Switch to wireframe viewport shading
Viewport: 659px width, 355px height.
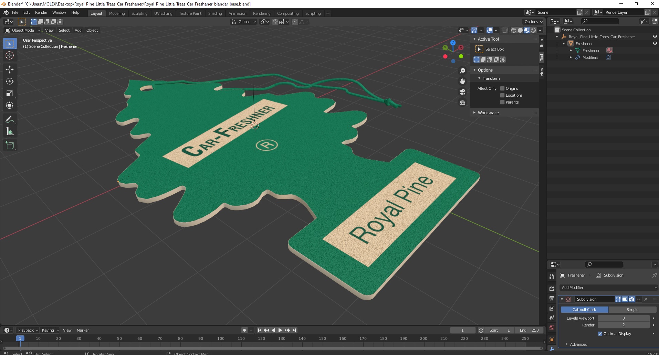tap(514, 30)
